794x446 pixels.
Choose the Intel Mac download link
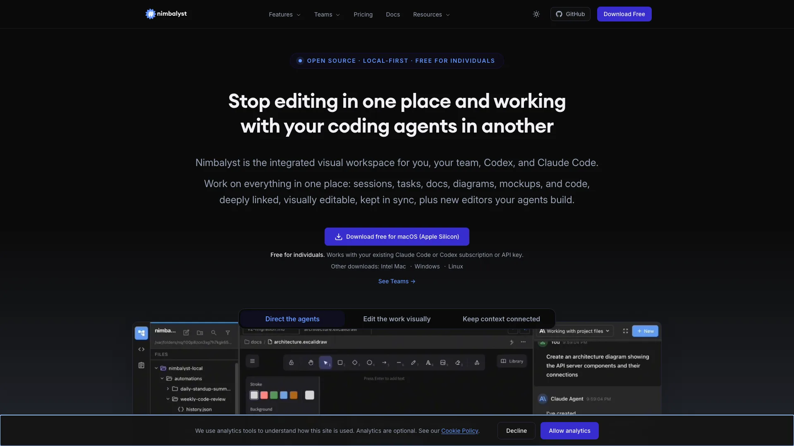(x=393, y=266)
